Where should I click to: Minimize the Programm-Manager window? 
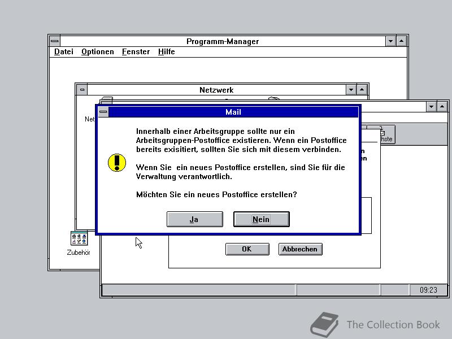pos(390,41)
